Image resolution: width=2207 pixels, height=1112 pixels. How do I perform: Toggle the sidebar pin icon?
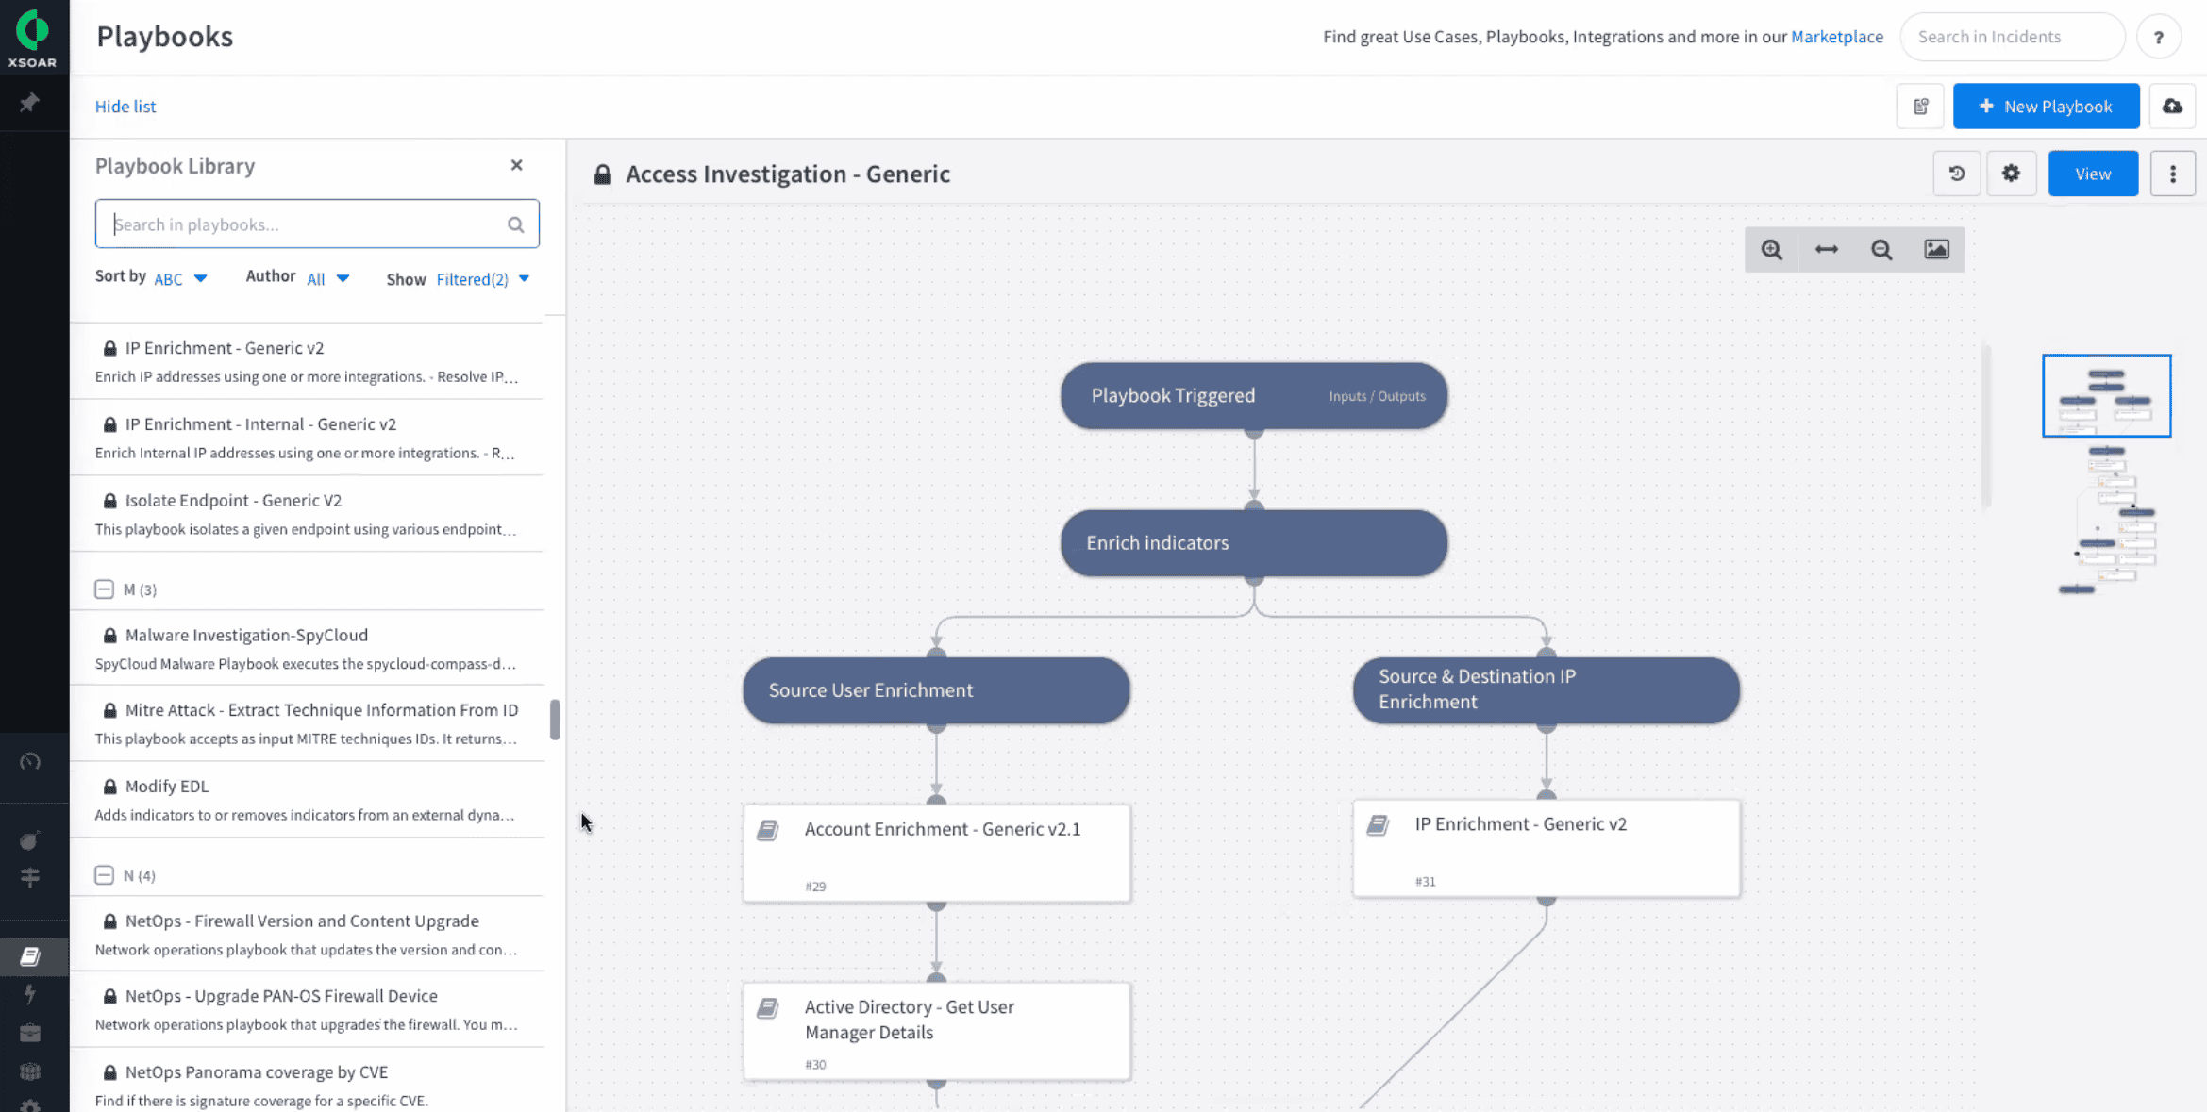point(29,103)
